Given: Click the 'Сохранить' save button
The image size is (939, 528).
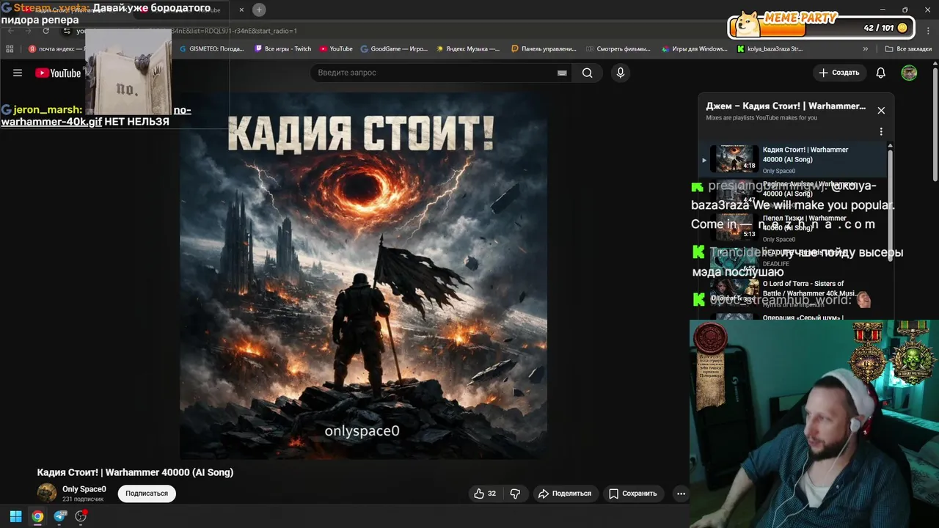Looking at the screenshot, I should click(x=632, y=494).
